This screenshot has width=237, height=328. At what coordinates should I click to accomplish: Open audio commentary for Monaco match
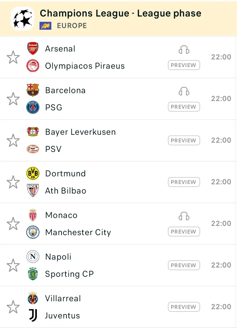click(x=184, y=216)
